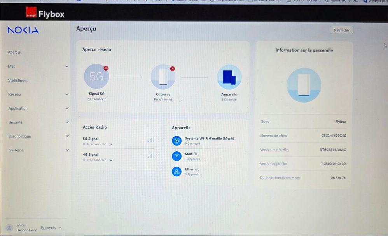Click the Rafraîchir button
Screen dimensions: 388x236
(x=341, y=30)
